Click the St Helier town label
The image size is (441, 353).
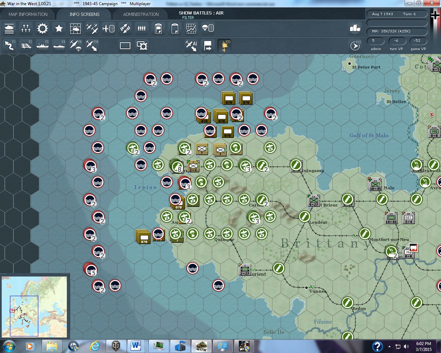(x=396, y=102)
